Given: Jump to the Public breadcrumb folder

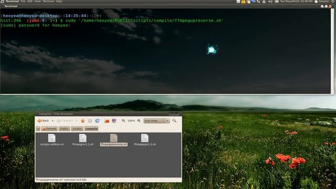Looking at the screenshot, I should pos(64,129).
